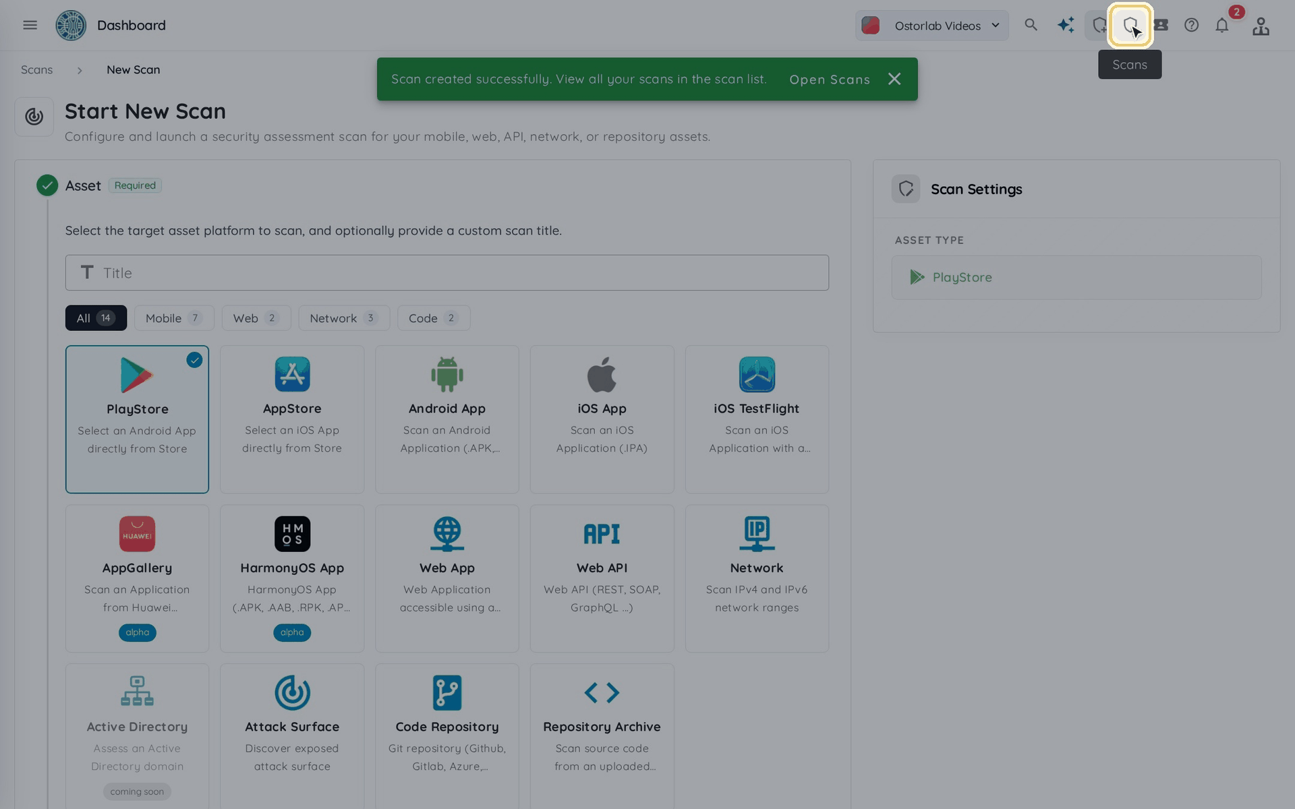The image size is (1295, 809).
Task: Select the All 14 filter tab
Action: click(x=96, y=318)
